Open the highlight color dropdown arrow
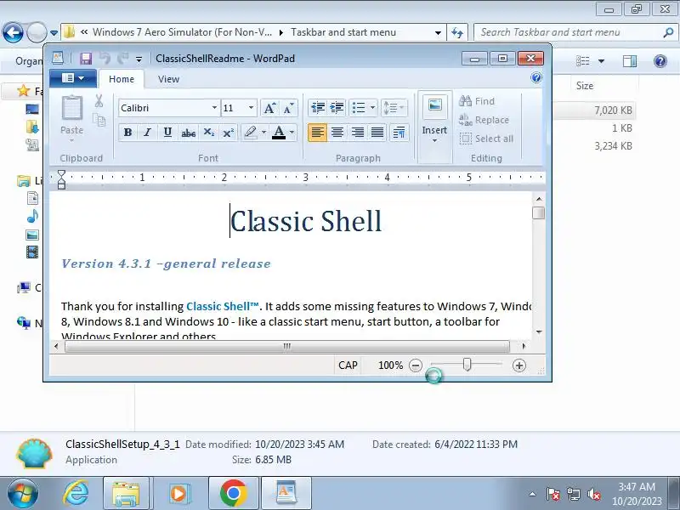The image size is (680, 510). click(263, 133)
